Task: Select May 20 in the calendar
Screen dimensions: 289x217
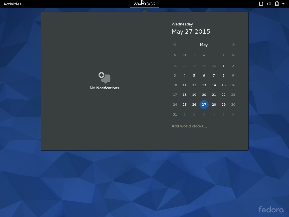Action: coord(204,95)
